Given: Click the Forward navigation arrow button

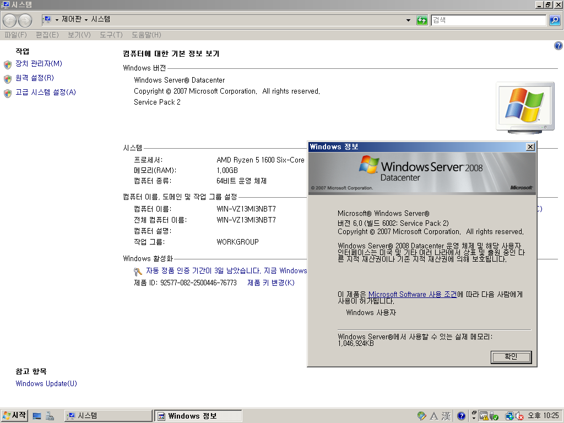Looking at the screenshot, I should tap(25, 20).
